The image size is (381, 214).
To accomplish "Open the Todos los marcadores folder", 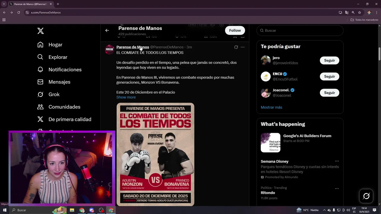I will tap(364, 20).
